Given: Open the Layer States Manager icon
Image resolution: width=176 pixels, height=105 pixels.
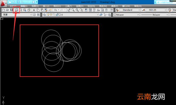Looking at the screenshot, I should pos(109,15).
